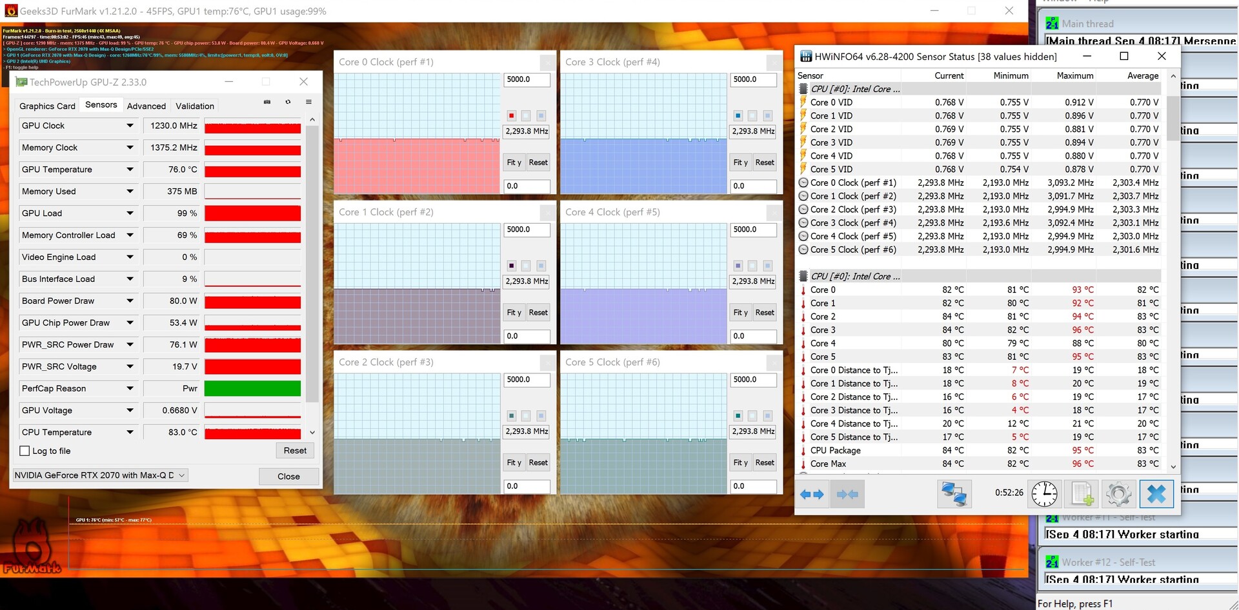Click the expand arrows icon in HWiNFO toolbar
Viewport: 1239px width, 610px height.
pyautogui.click(x=812, y=495)
